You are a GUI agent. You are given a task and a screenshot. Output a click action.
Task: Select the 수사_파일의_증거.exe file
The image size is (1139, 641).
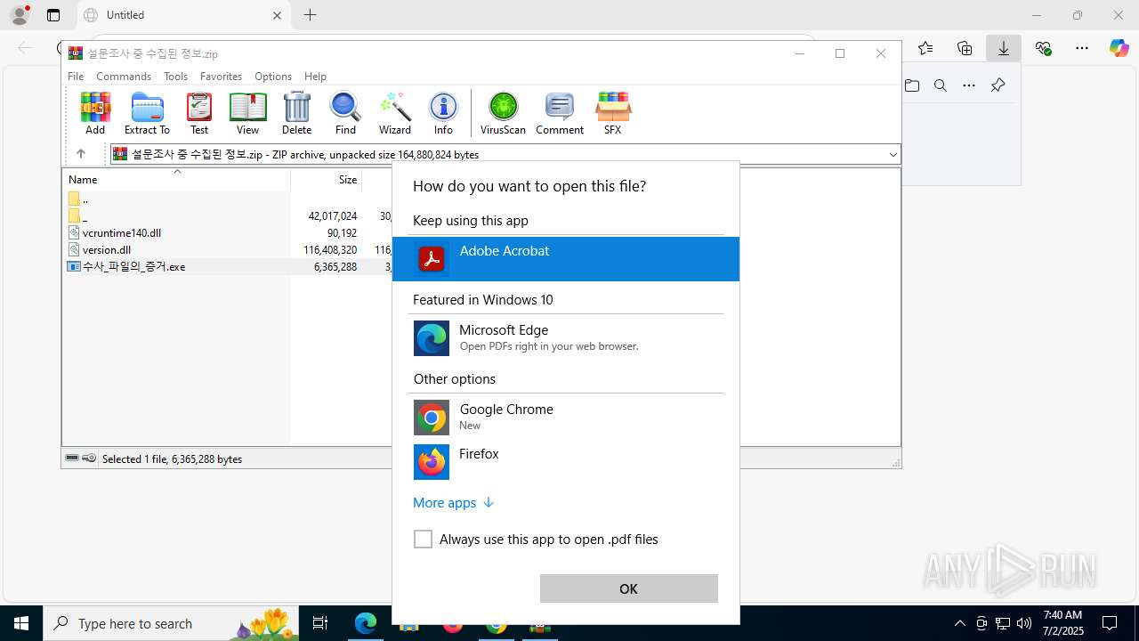pos(133,266)
